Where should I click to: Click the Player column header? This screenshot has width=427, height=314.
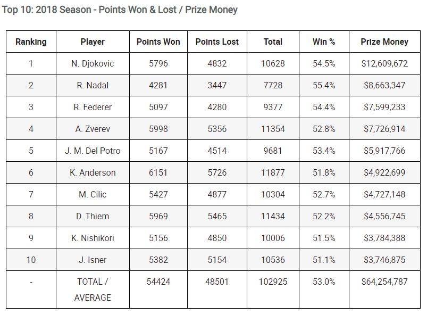[x=93, y=42]
